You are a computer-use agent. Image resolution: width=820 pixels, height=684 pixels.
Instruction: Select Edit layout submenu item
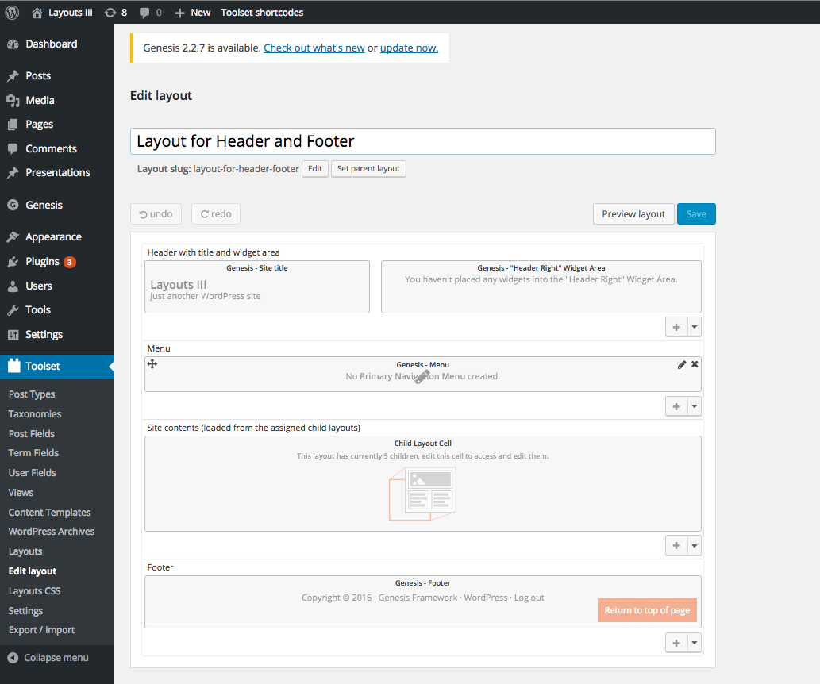(33, 571)
